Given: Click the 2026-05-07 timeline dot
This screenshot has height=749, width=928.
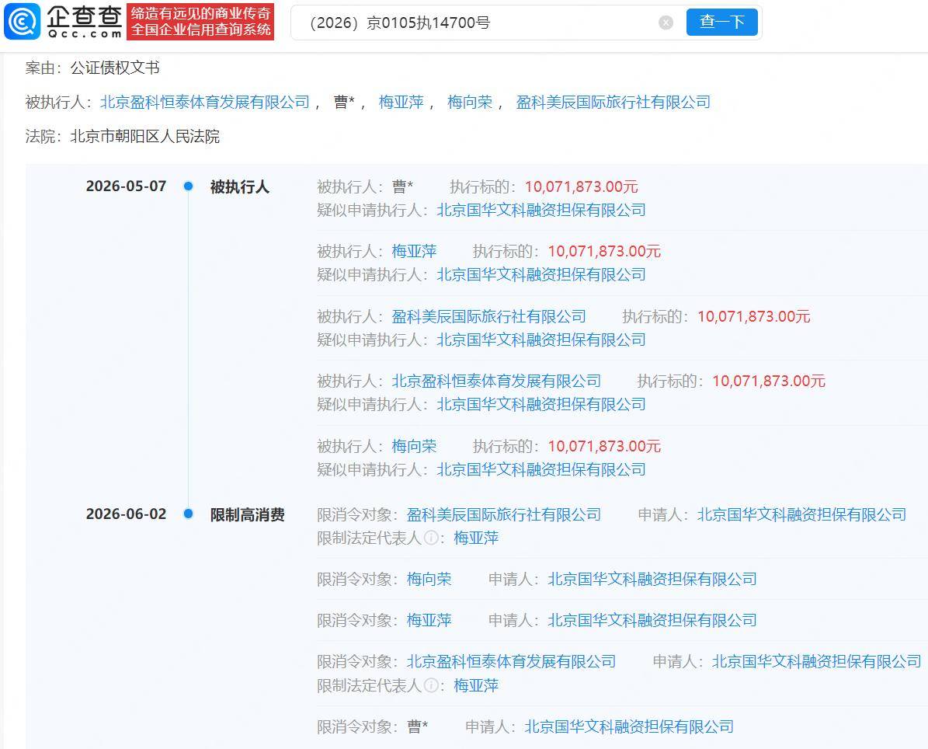Looking at the screenshot, I should pyautogui.click(x=188, y=186).
